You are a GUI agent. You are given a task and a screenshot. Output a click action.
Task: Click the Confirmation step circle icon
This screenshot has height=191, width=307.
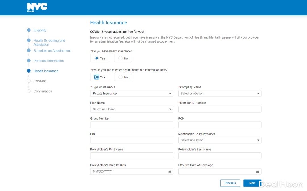pos(29,91)
